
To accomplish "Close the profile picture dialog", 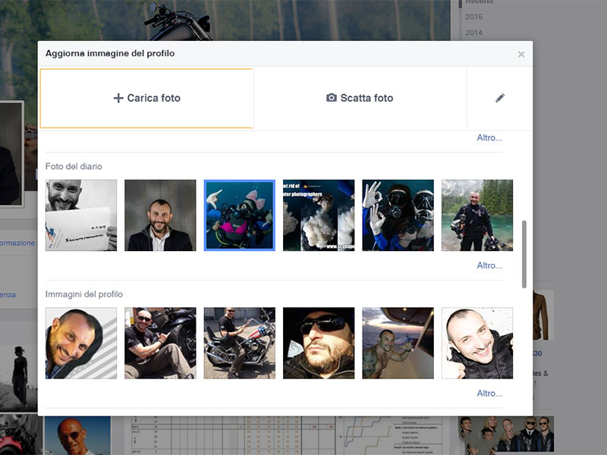I will (x=521, y=54).
